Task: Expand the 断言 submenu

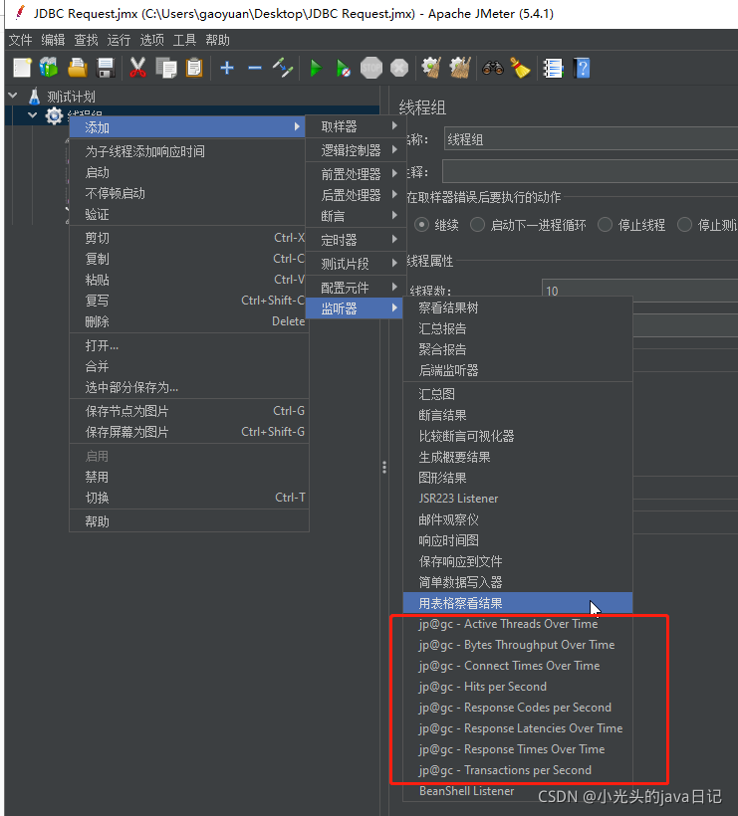Action: [354, 216]
